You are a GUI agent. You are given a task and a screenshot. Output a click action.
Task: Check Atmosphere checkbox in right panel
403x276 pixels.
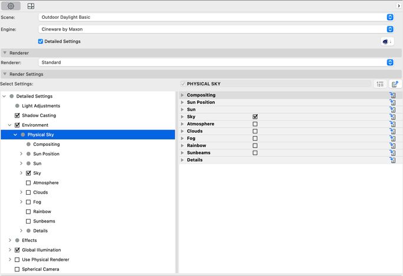[x=255, y=124]
